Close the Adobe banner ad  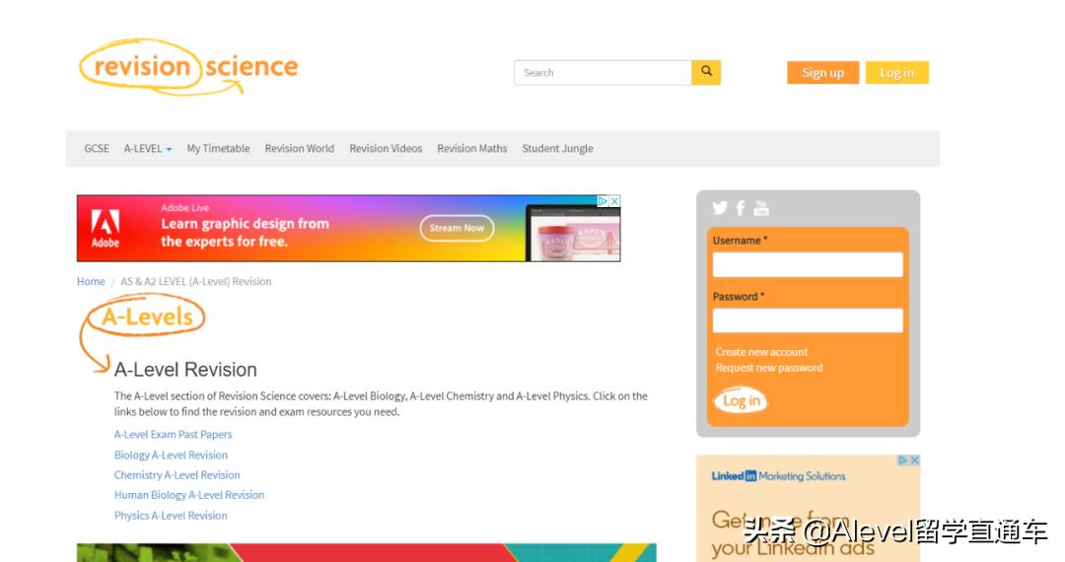click(614, 201)
